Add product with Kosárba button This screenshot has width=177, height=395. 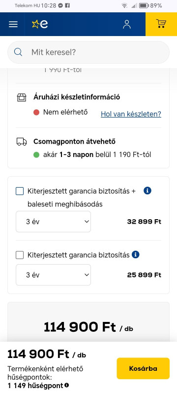tap(143, 368)
